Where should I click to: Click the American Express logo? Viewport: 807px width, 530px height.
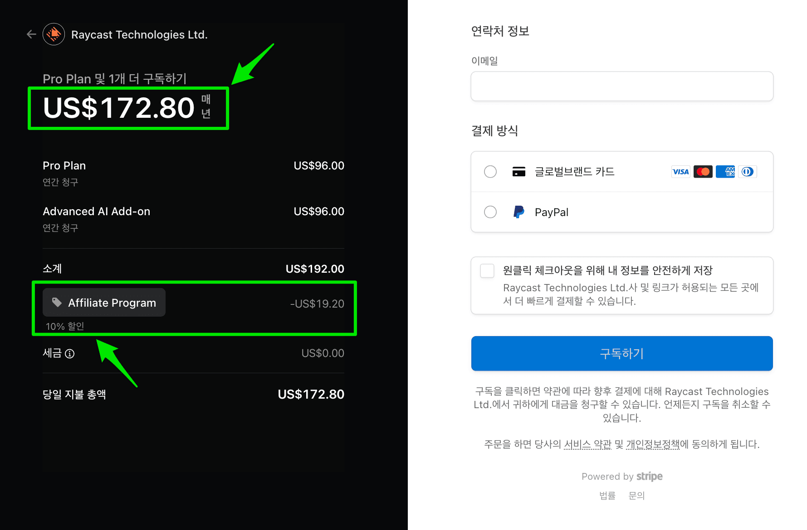(x=725, y=172)
